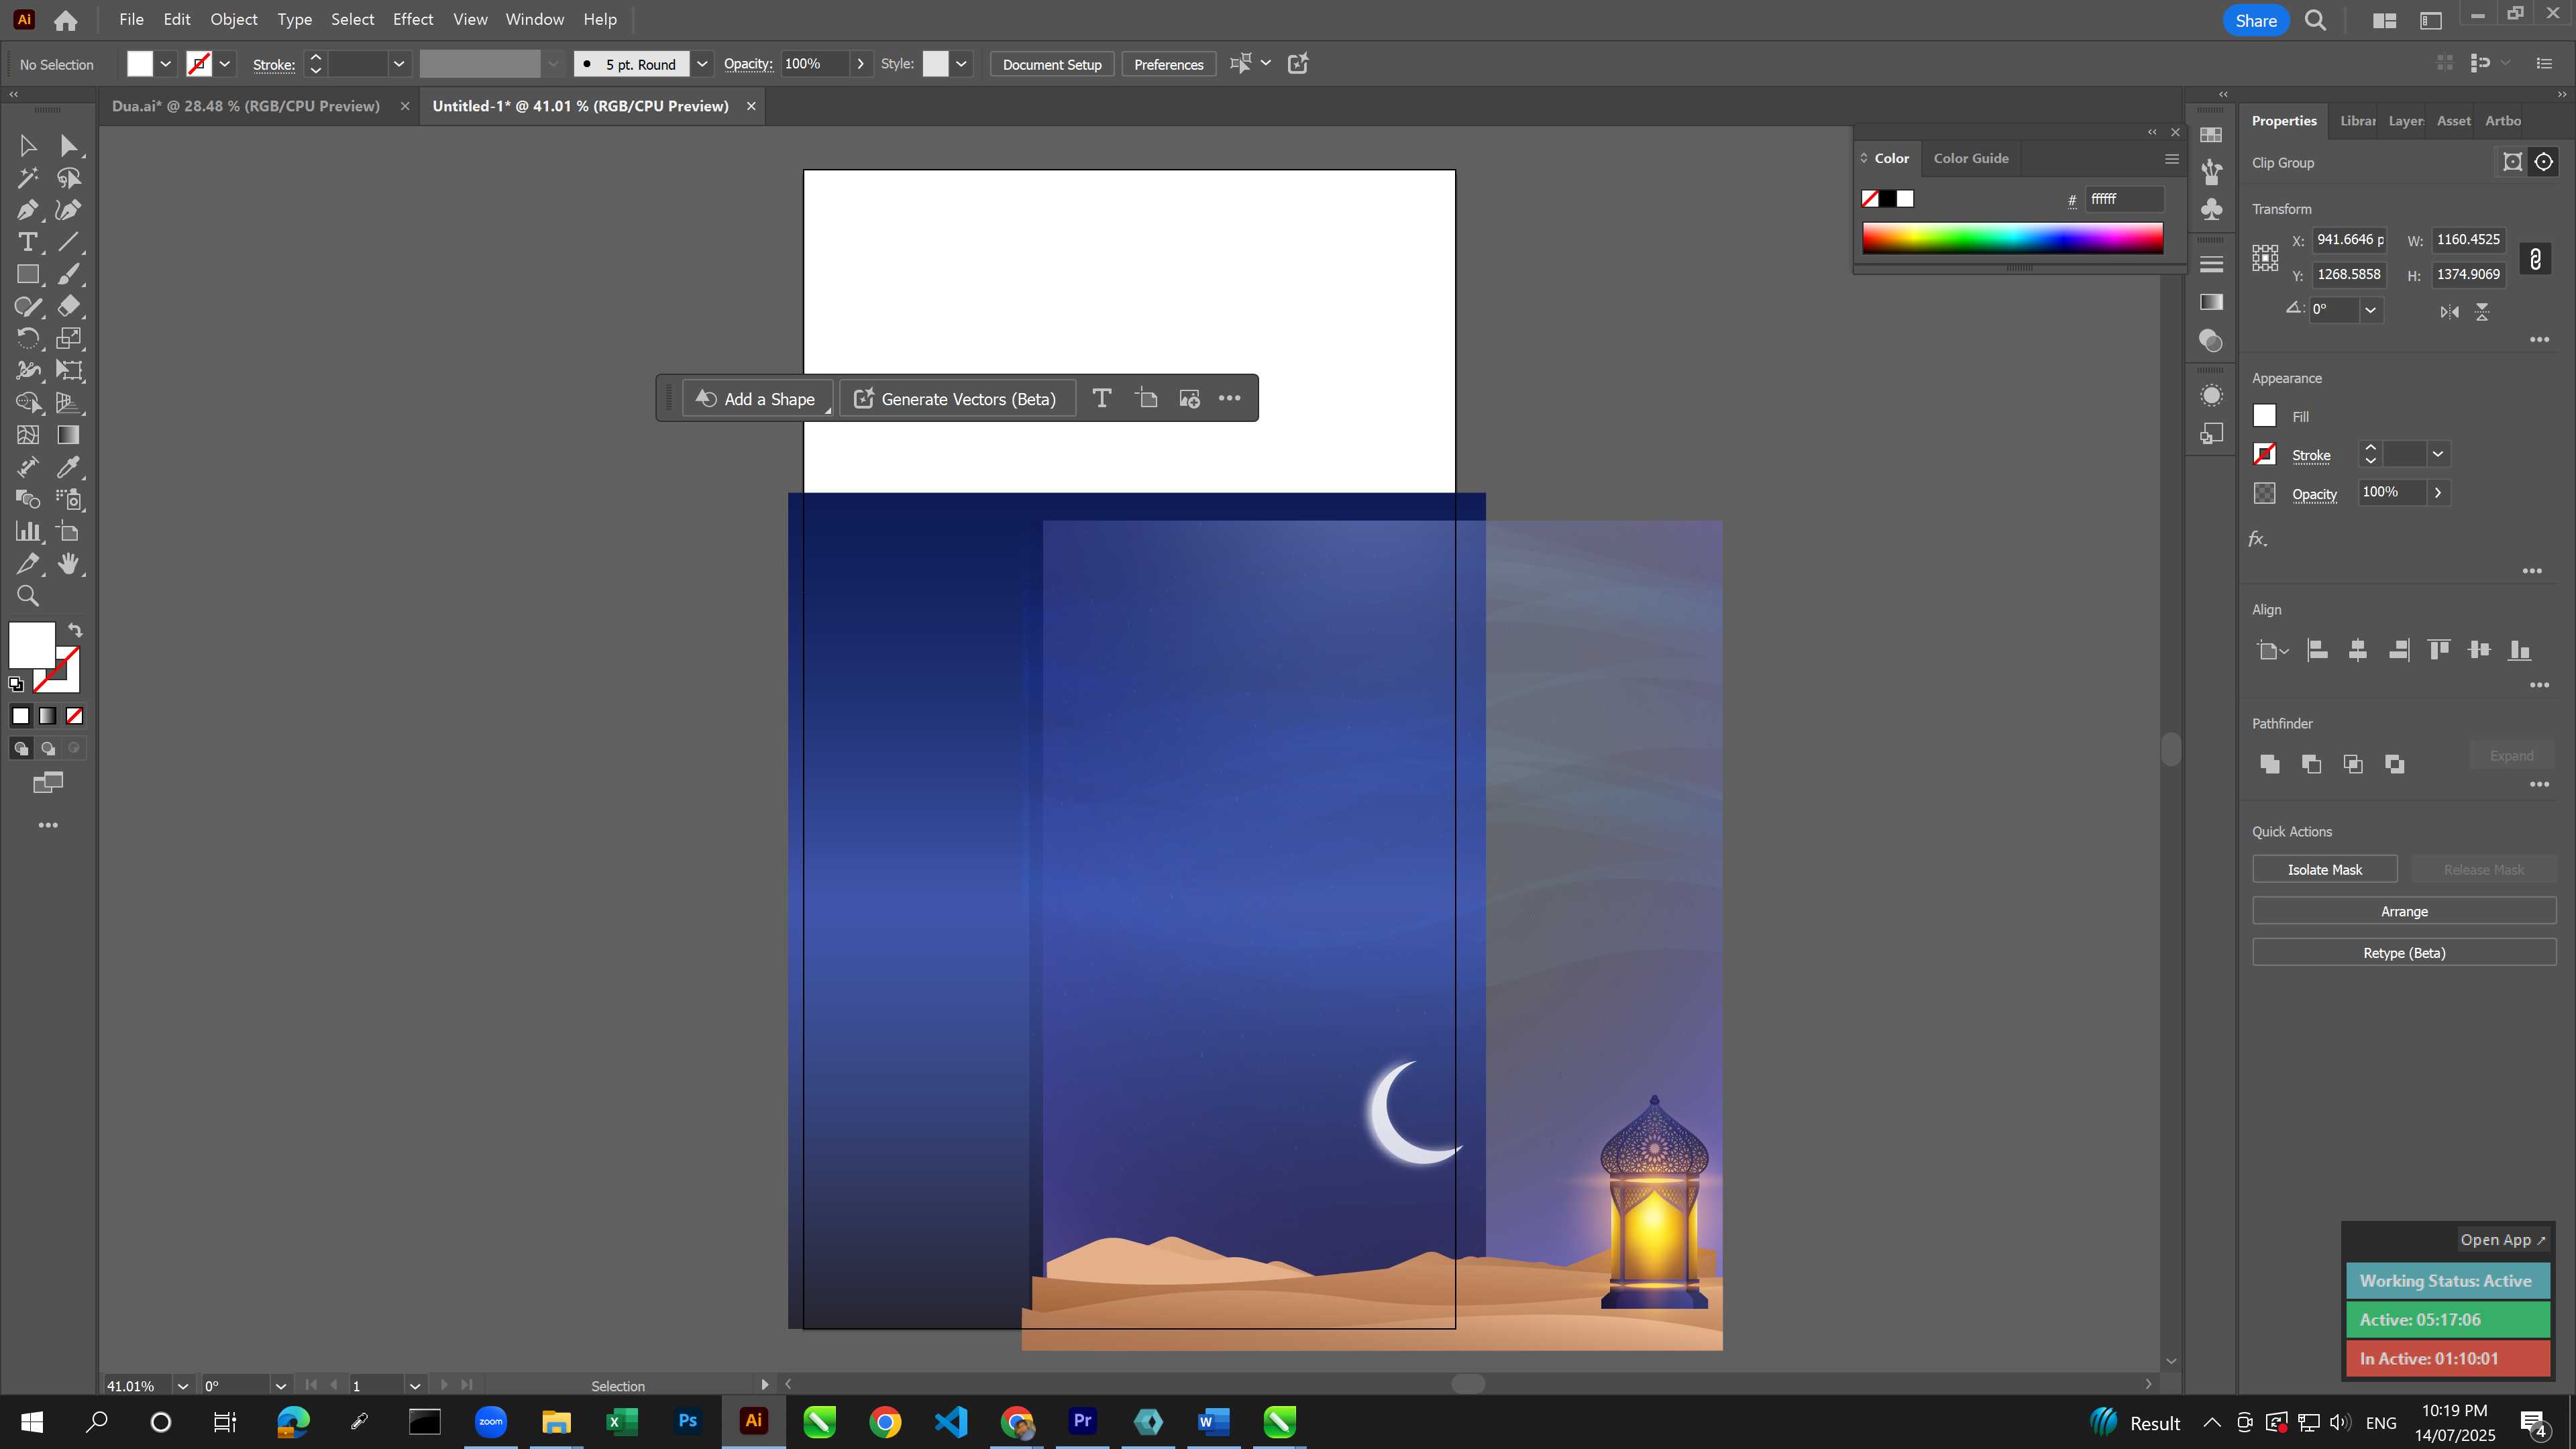This screenshot has height=1449, width=2576.
Task: Select the Column Graph tool
Action: (x=28, y=531)
